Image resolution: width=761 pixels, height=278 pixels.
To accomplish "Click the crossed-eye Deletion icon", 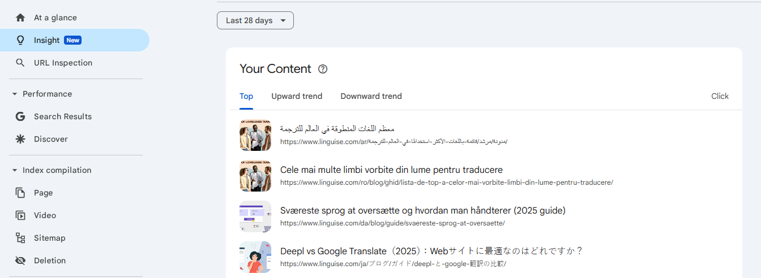I will (20, 260).
